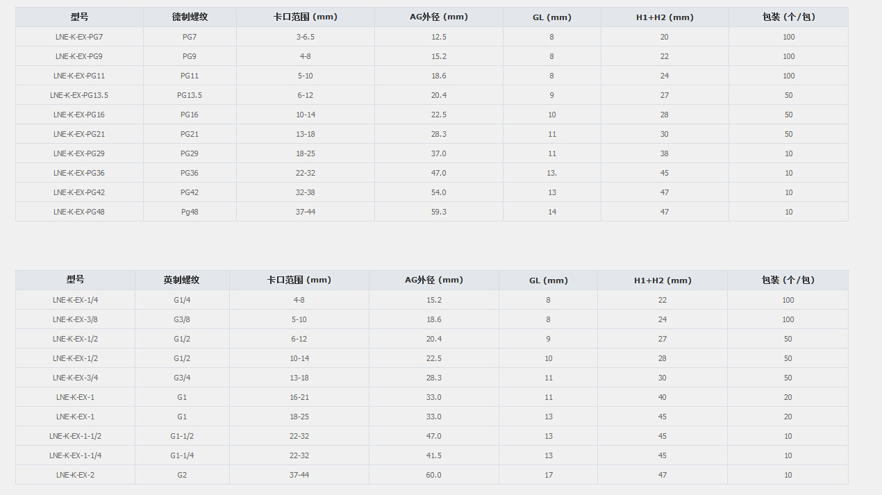882x495 pixels.
Task: Click the LNE-K-EX-PG7 model cell
Action: [x=79, y=37]
